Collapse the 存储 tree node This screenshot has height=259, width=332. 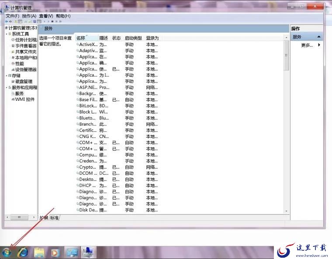(7, 75)
